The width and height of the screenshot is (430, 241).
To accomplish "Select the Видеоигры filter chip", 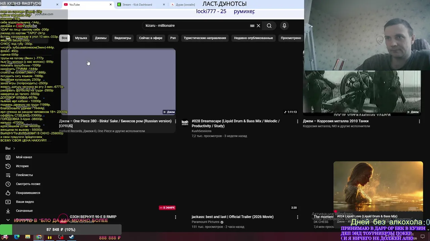I will [123, 38].
